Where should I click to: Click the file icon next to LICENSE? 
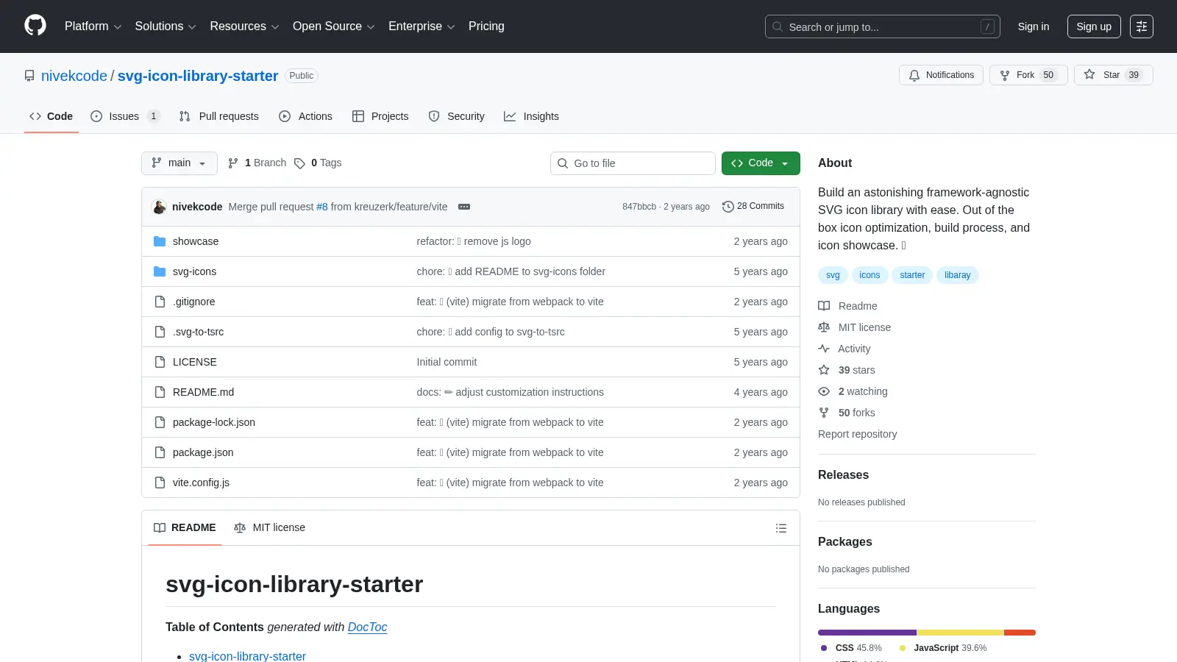pos(160,362)
